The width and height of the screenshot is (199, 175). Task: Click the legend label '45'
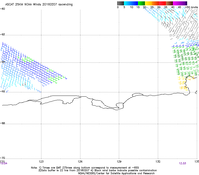click(x=179, y=7)
